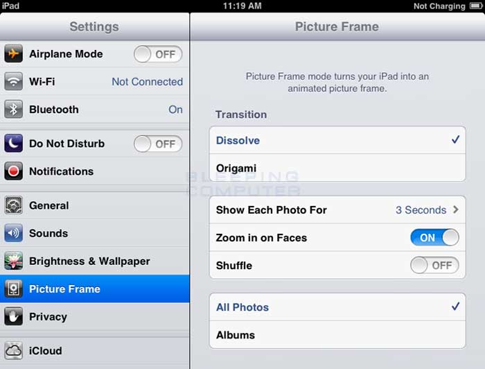Expand Show Each Photo For chevron
The image size is (485, 369).
(x=455, y=209)
